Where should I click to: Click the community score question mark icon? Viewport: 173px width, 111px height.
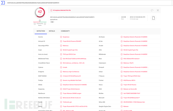pyautogui.click(x=40, y=21)
